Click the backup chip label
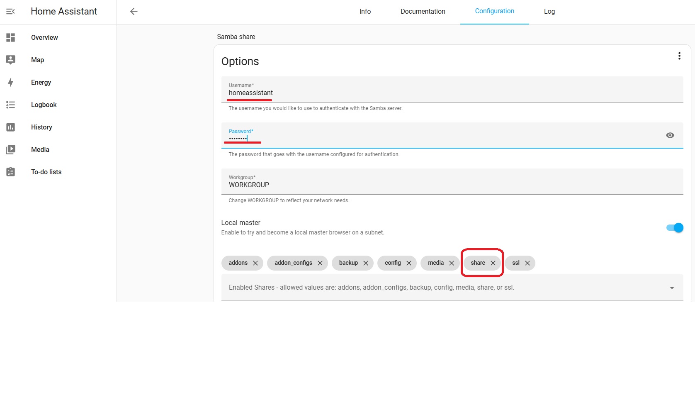 [348, 263]
